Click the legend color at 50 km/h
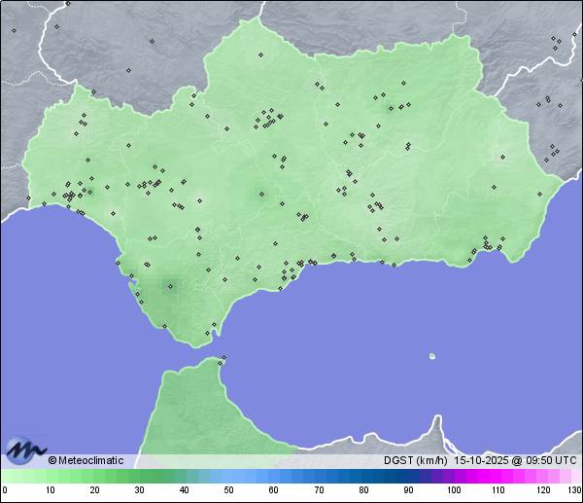 (x=228, y=477)
